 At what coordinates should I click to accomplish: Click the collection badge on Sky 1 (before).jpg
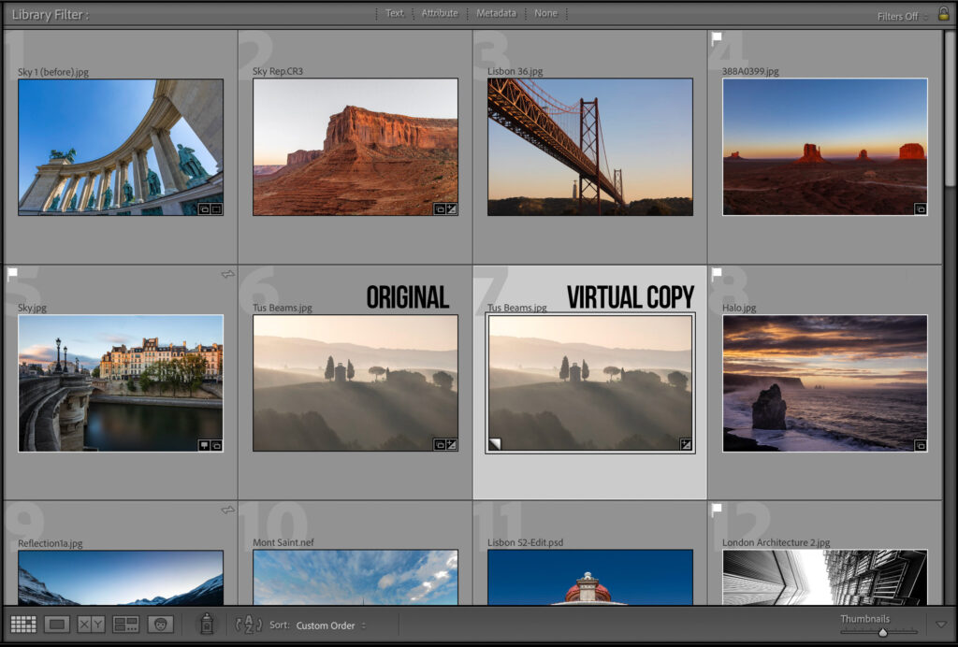point(205,208)
